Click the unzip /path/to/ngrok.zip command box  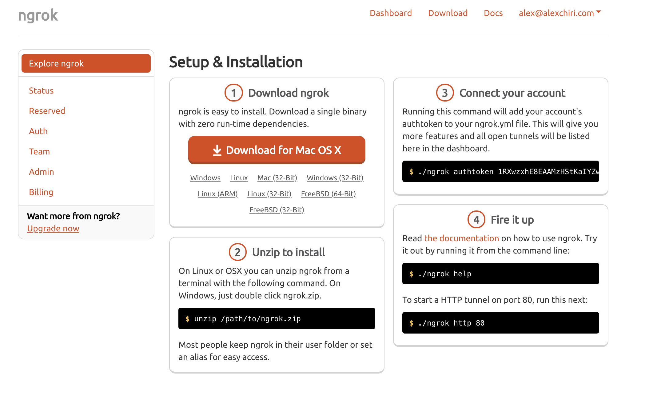pyautogui.click(x=277, y=318)
